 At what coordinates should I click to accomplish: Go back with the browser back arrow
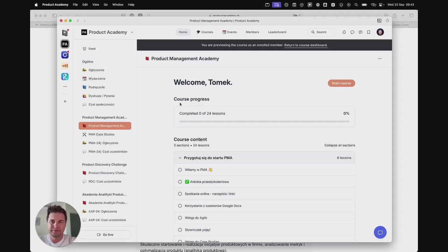(x=78, y=21)
